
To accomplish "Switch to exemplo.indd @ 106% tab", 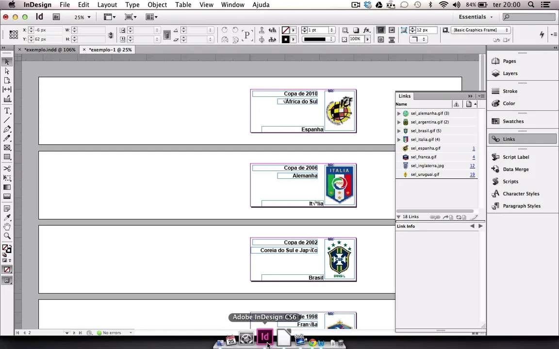I will [49, 50].
